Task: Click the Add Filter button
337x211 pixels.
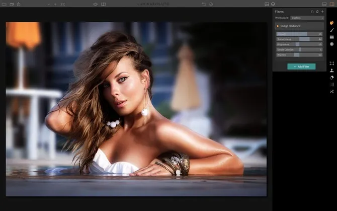Action: (x=301, y=66)
